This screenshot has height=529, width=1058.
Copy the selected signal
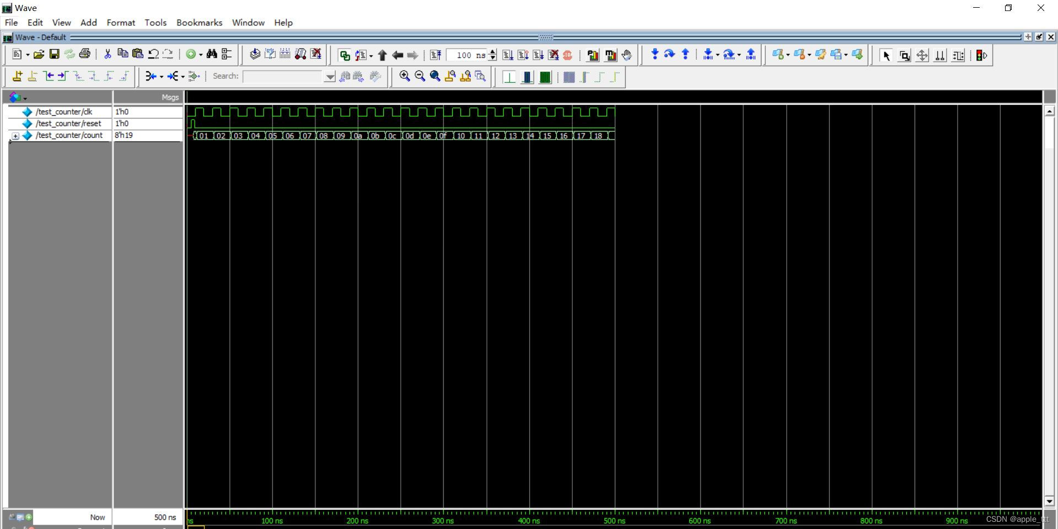[122, 54]
